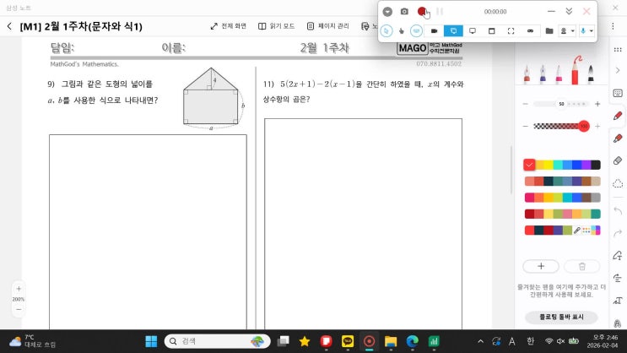Select the checked red color swatch
Screen dimensions: 627x353
(x=529, y=165)
